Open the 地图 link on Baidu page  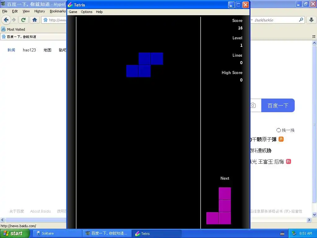pyautogui.click(x=47, y=50)
